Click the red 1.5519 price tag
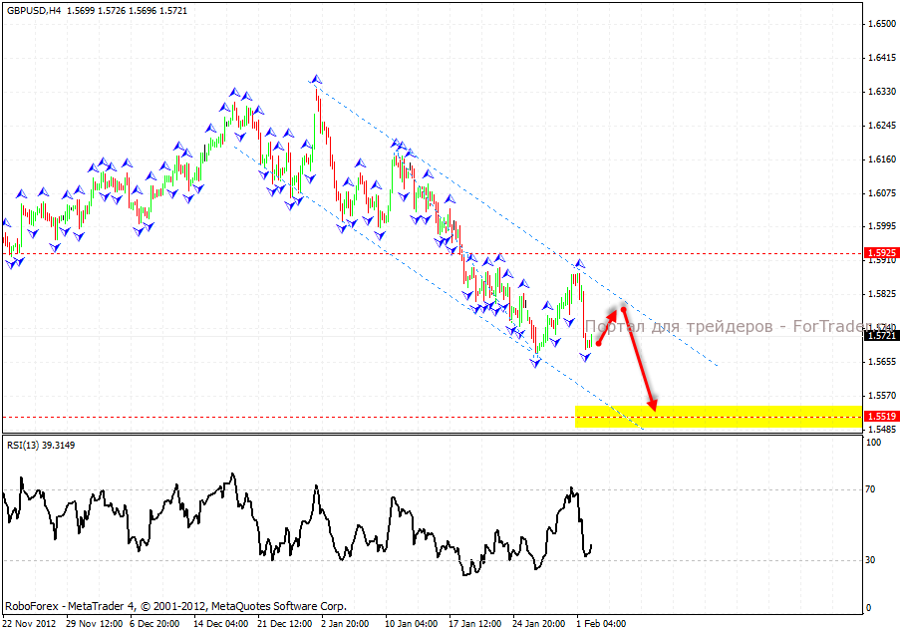Image resolution: width=900 pixels, height=631 pixels. (x=881, y=416)
